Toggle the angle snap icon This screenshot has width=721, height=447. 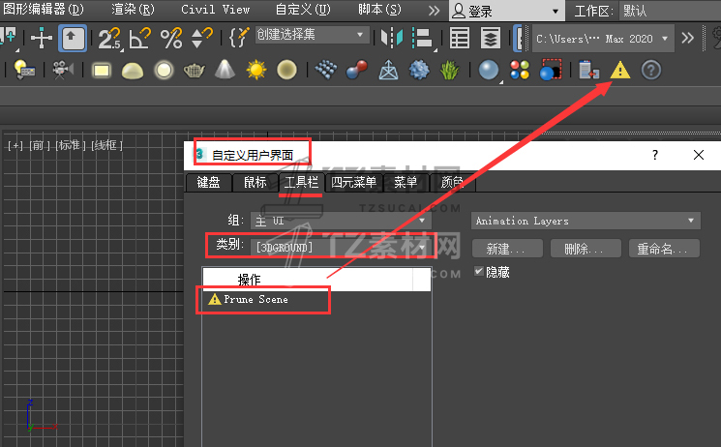click(140, 38)
